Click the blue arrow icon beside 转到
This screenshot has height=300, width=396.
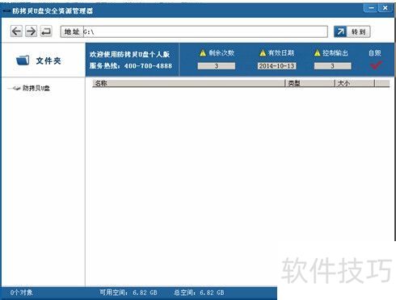tap(340, 31)
